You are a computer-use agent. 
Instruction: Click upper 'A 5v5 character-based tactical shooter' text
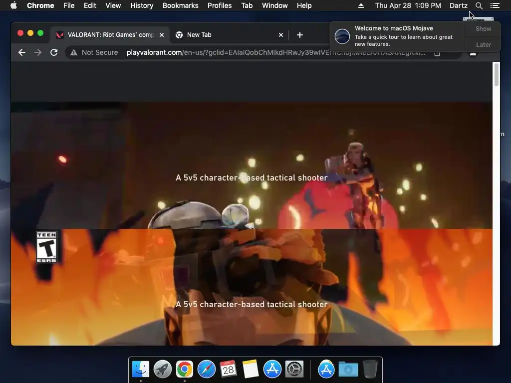[x=252, y=178]
